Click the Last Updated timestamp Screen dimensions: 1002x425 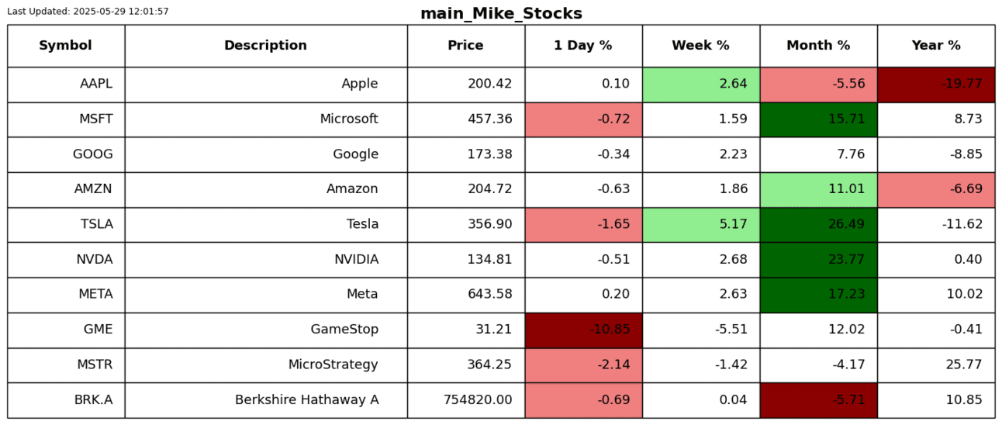tap(88, 12)
